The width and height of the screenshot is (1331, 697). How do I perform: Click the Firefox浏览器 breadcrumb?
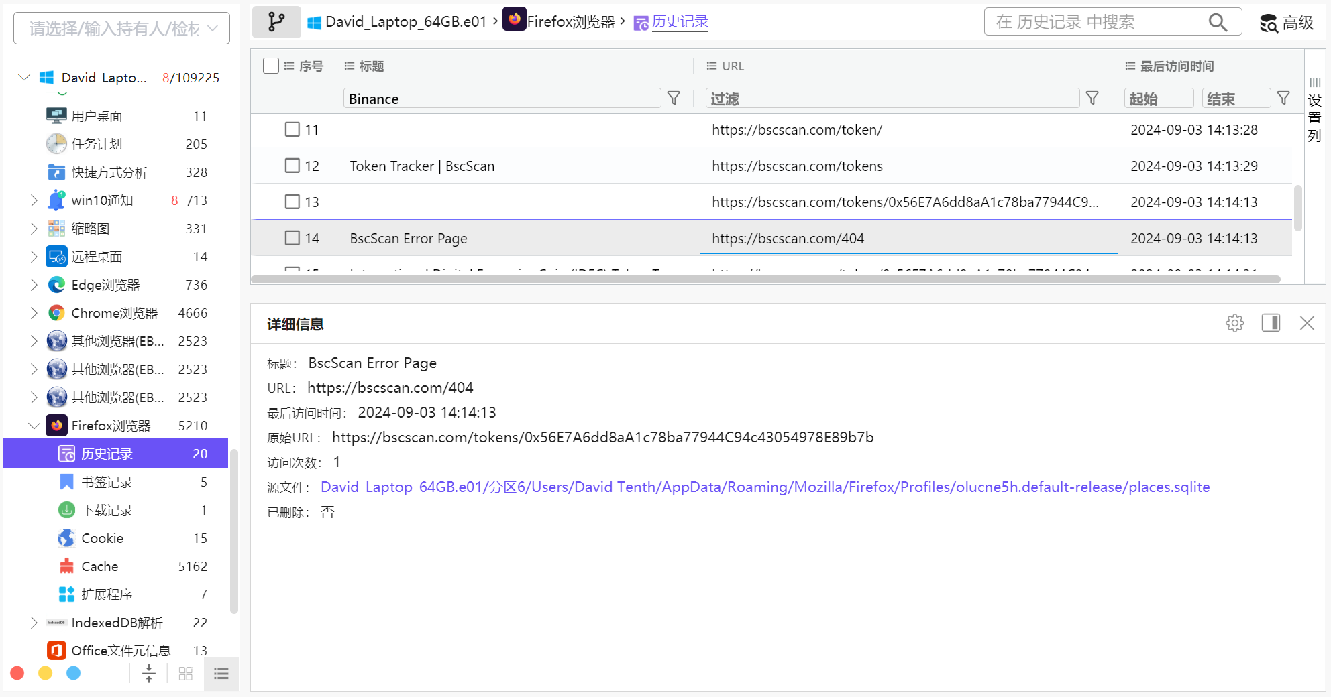click(560, 22)
